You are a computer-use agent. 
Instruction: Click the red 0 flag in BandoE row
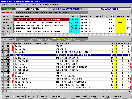13,76
